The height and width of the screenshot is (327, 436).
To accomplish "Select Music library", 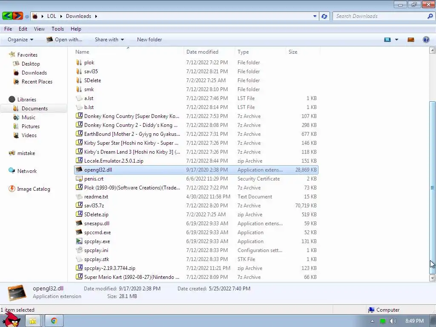I will 29,118.
